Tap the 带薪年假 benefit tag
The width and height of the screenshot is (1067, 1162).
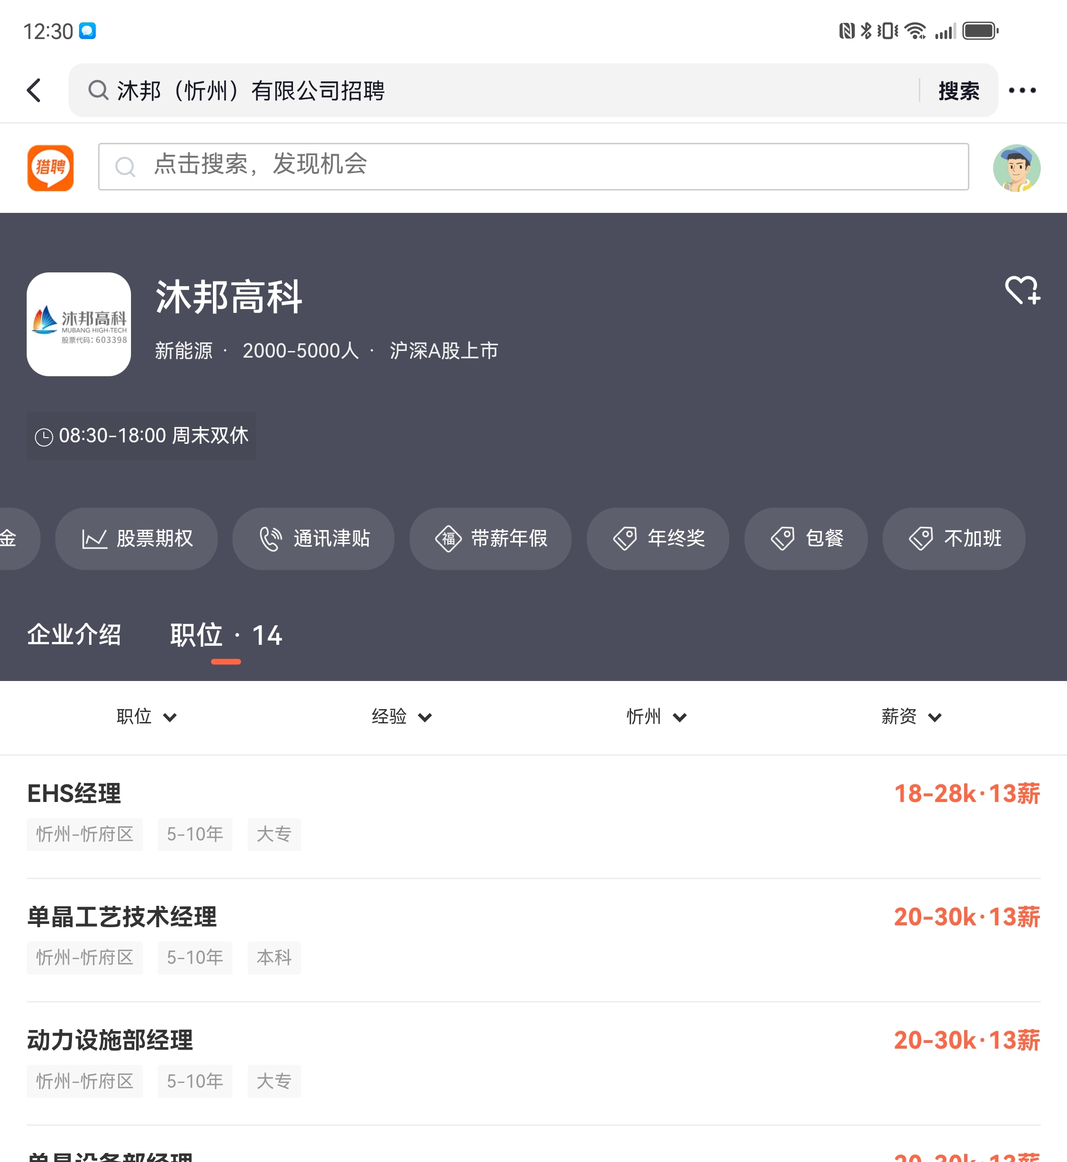click(491, 539)
